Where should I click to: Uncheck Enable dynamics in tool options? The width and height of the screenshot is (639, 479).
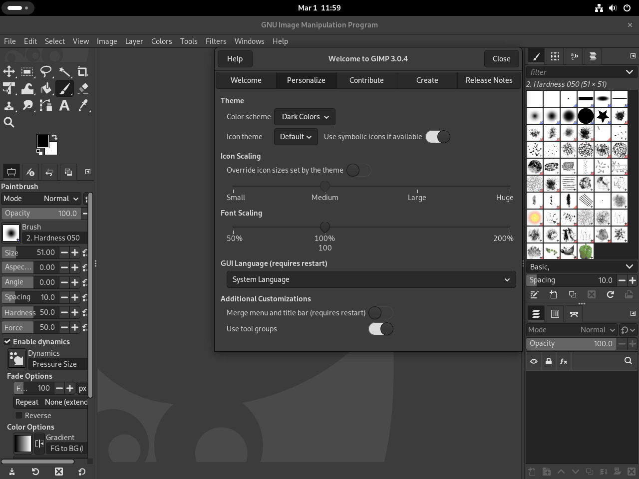tap(7, 341)
